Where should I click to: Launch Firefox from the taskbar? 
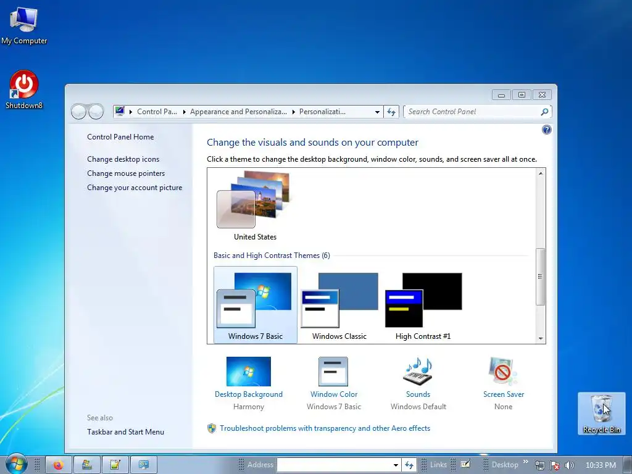click(59, 465)
